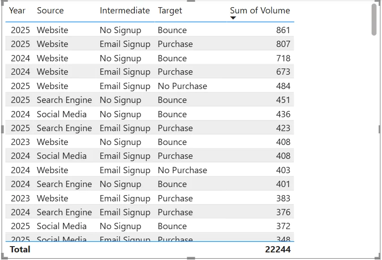
Task: Click Search Engine in the row with 401
Action: 64,184
